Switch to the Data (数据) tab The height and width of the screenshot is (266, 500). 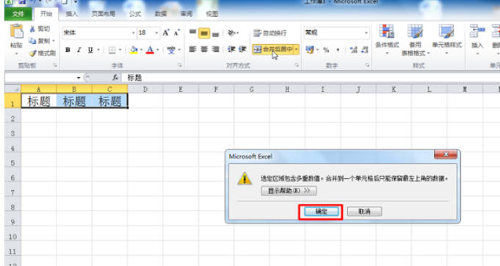coord(161,14)
